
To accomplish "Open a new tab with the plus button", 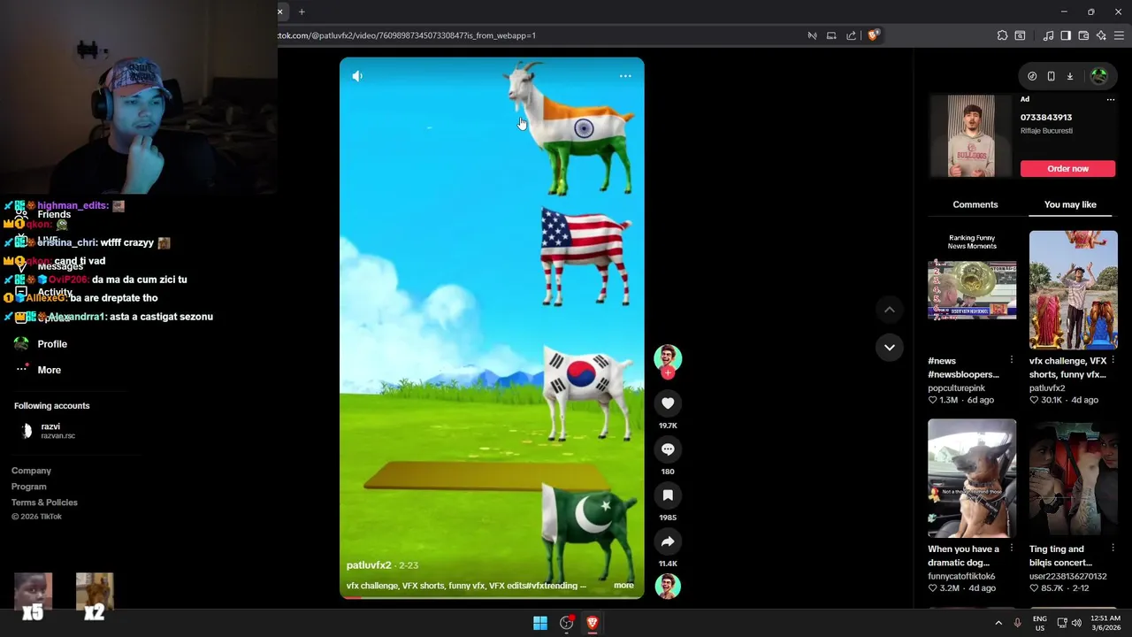I will pyautogui.click(x=302, y=12).
